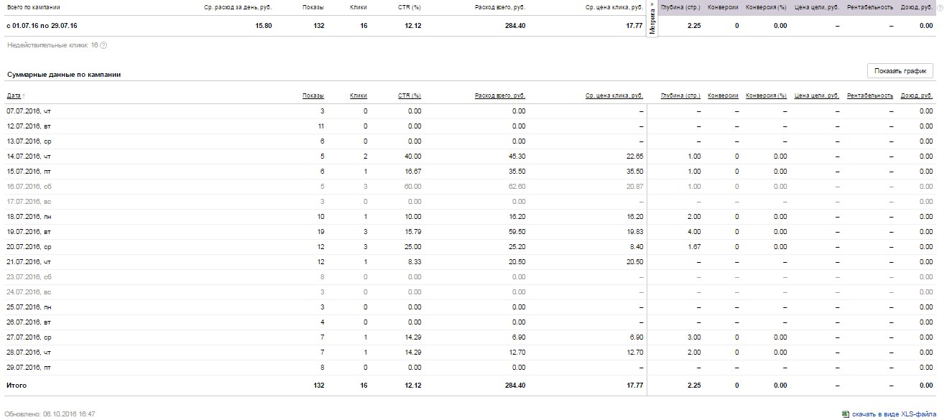Screen dimensions: 952x420
Task: Select CTR value 8.33
Action: 415,262
